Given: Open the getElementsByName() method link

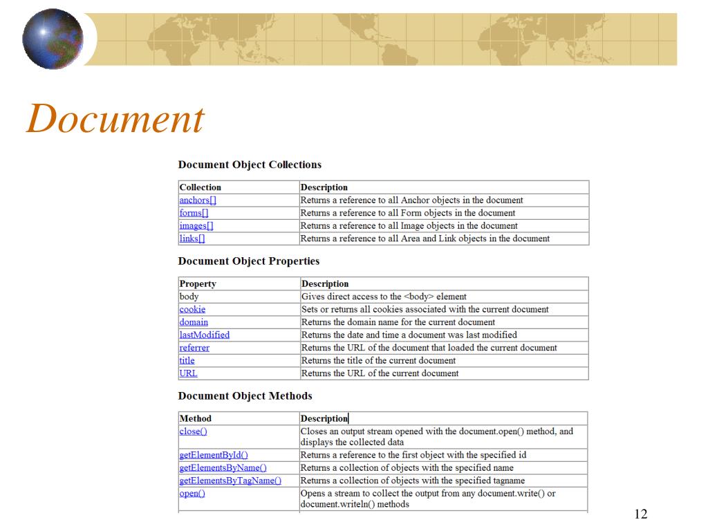Looking at the screenshot, I should click(223, 468).
